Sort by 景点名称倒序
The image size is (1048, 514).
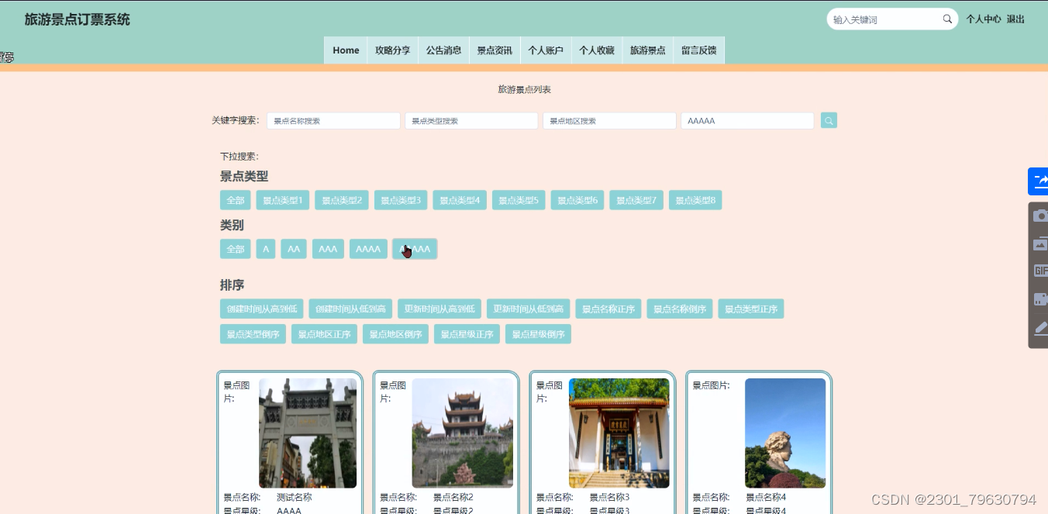(680, 309)
